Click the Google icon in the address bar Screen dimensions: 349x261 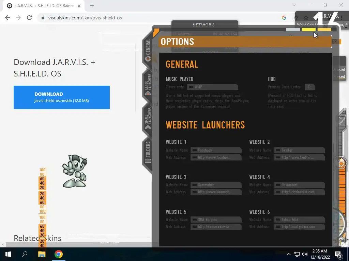tap(284, 18)
